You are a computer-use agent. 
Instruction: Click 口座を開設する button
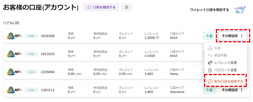point(101,7)
